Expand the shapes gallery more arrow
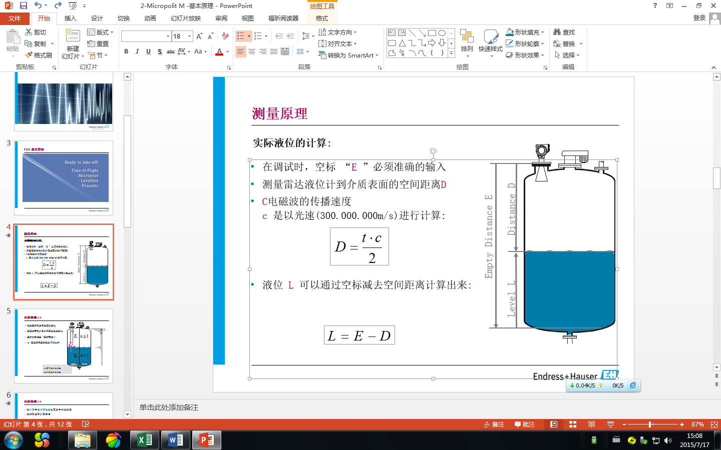 click(x=451, y=52)
